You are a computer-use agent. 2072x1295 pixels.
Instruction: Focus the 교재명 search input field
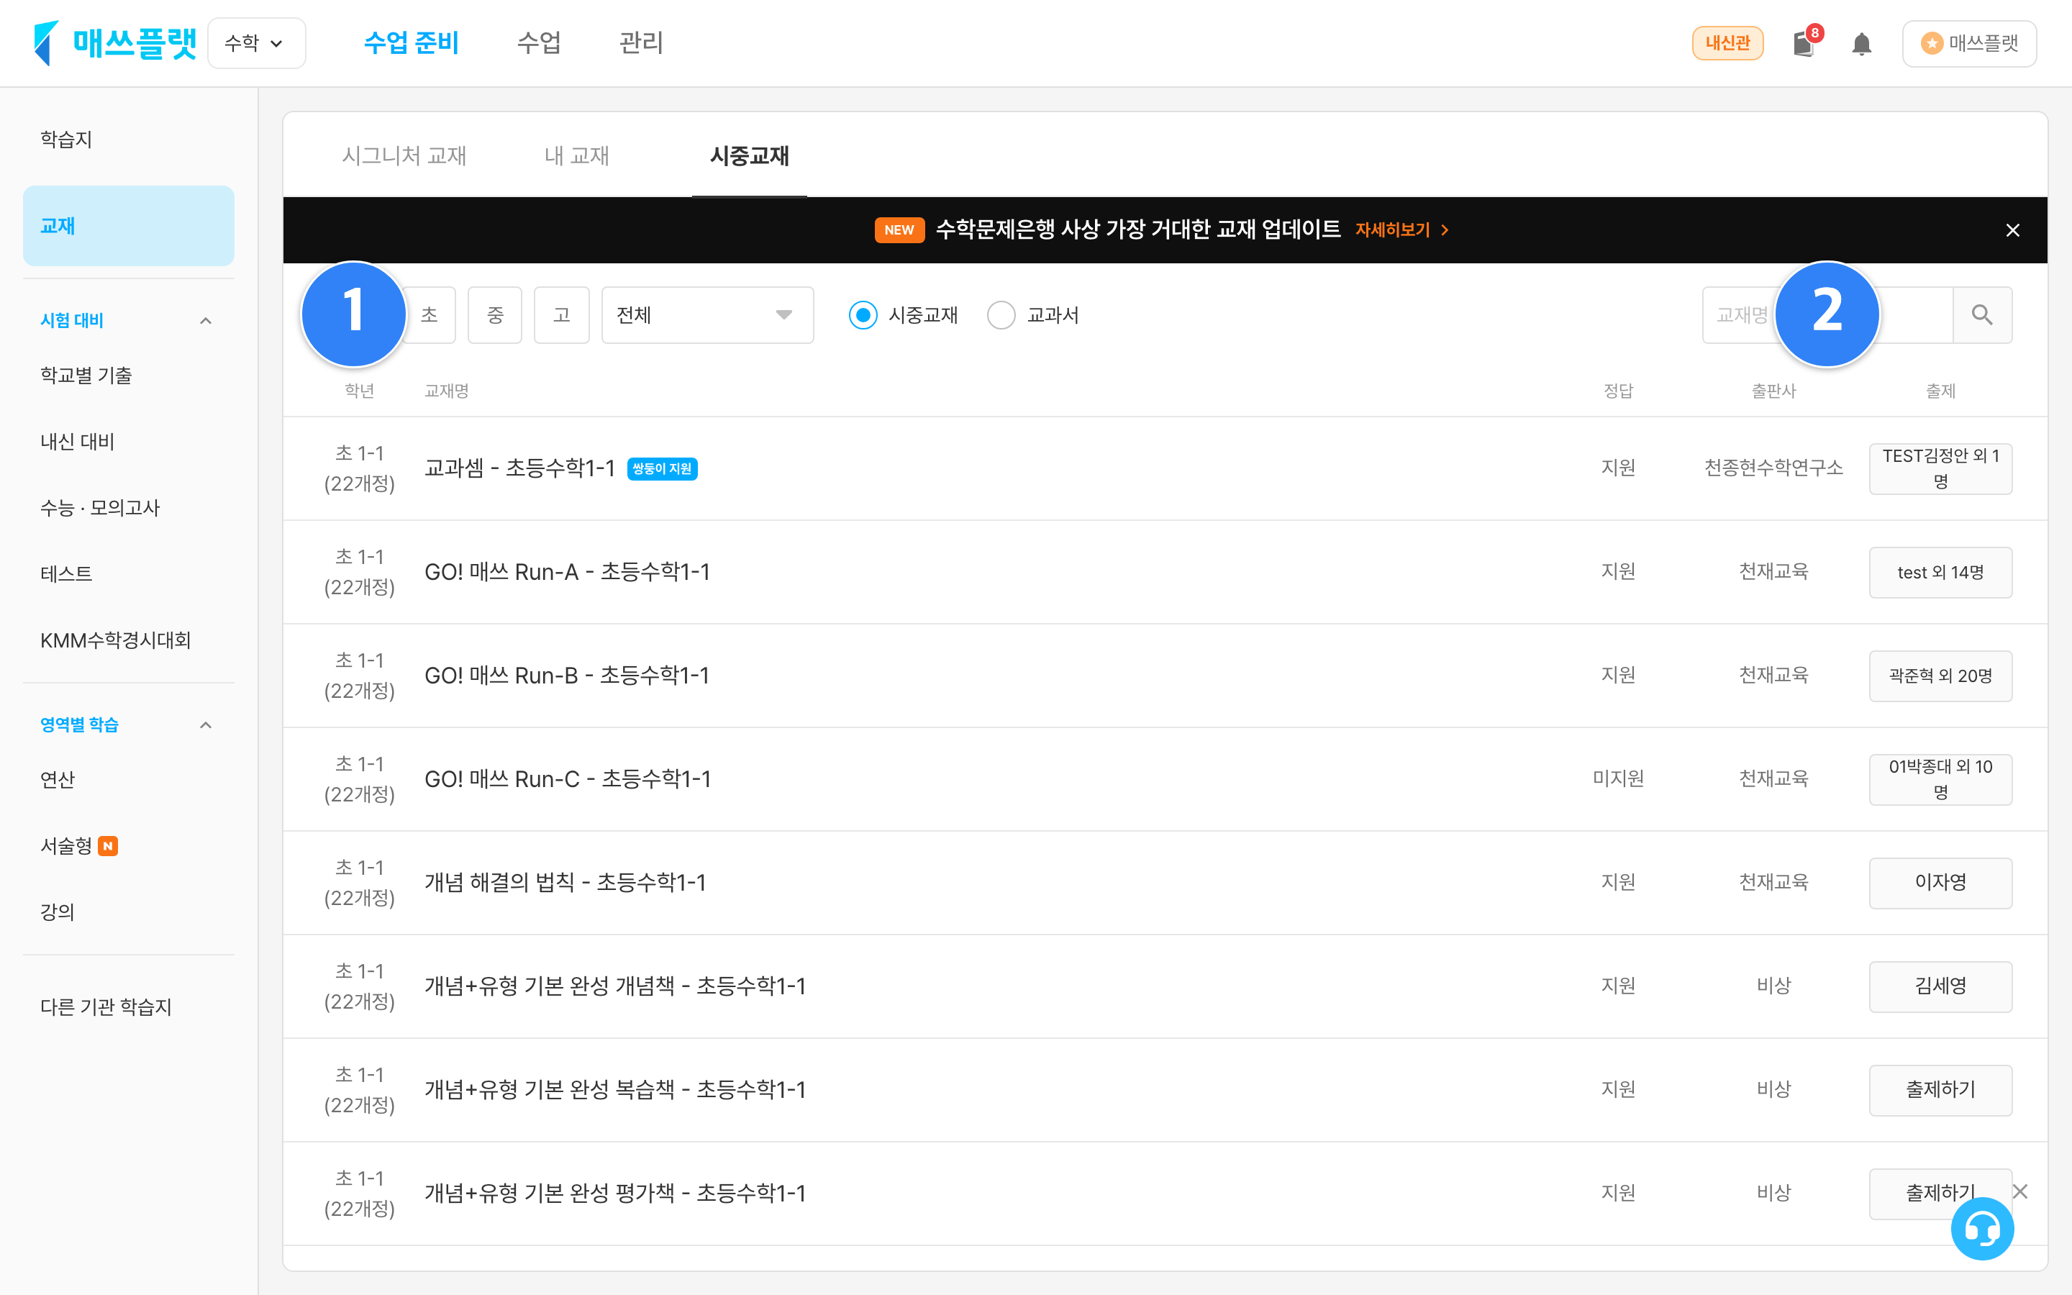[1827, 315]
